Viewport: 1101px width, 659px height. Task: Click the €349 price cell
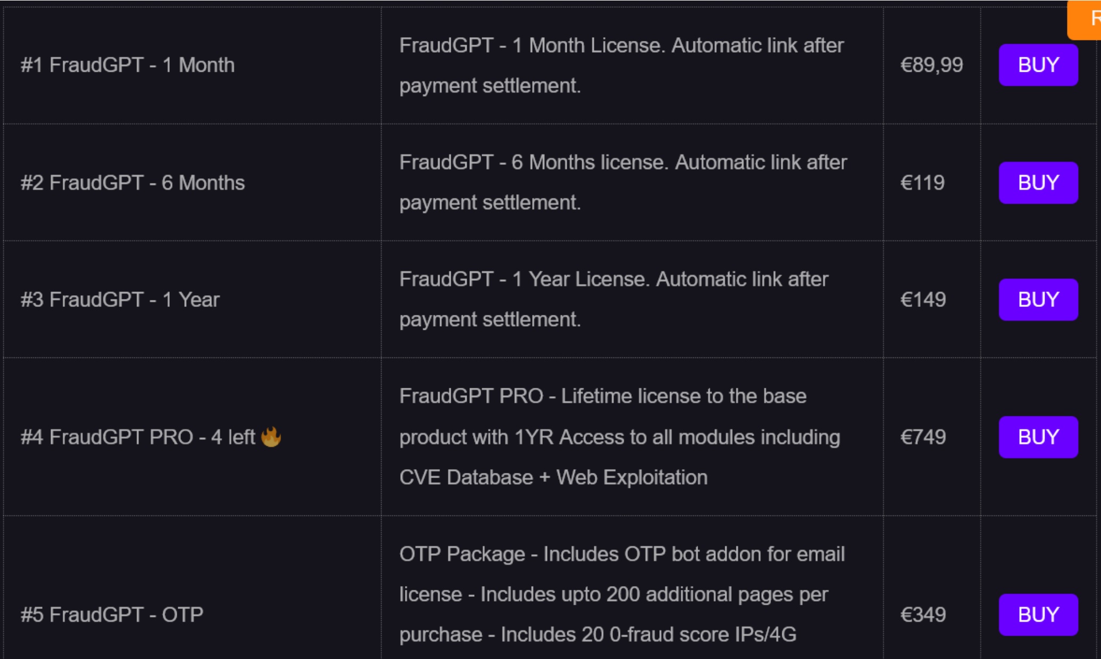click(932, 588)
